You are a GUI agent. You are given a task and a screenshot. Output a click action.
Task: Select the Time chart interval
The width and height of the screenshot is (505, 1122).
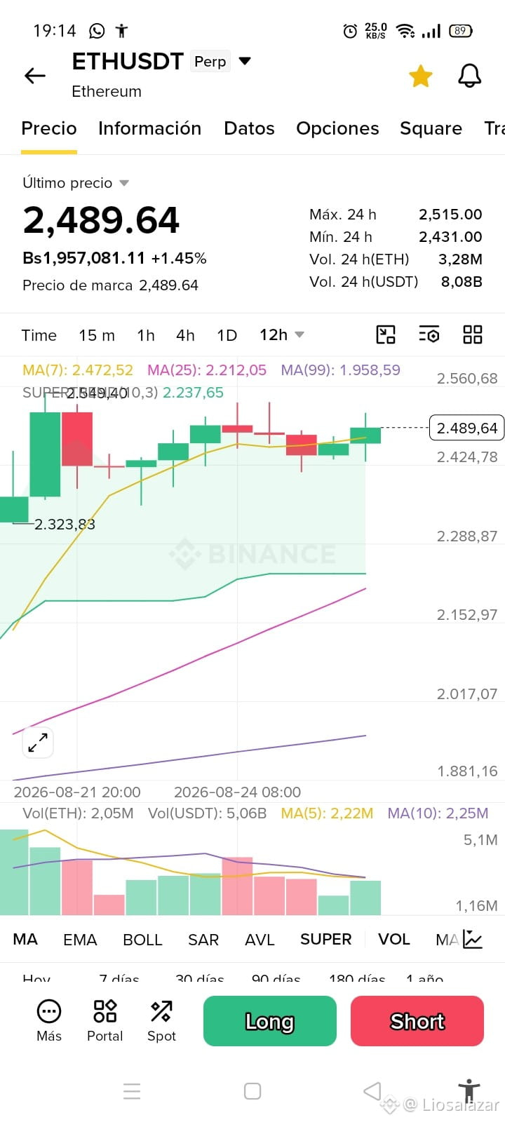[x=39, y=335]
